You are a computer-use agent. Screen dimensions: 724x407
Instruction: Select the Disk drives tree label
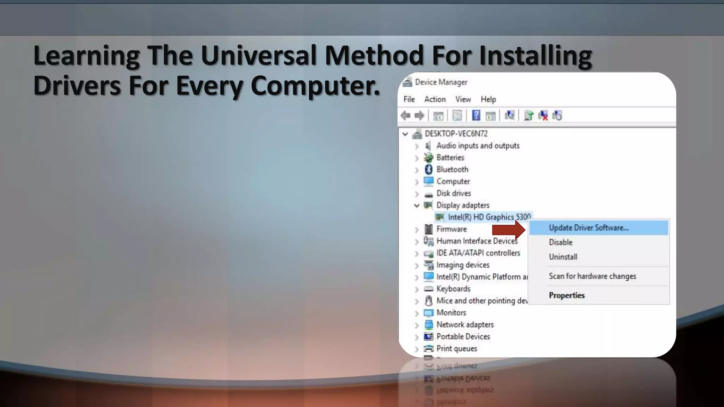tap(454, 193)
